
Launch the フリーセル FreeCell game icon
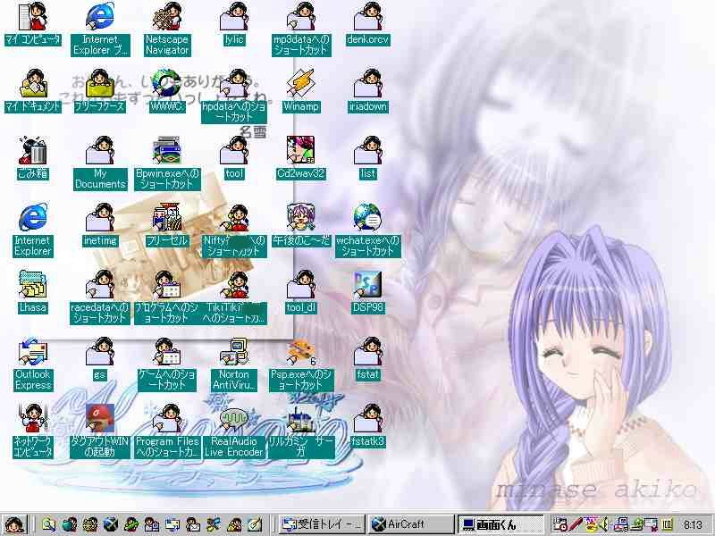(167, 219)
